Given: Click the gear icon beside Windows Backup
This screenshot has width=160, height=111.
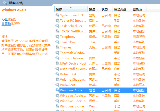Looking at the screenshot, I should point(57,101).
